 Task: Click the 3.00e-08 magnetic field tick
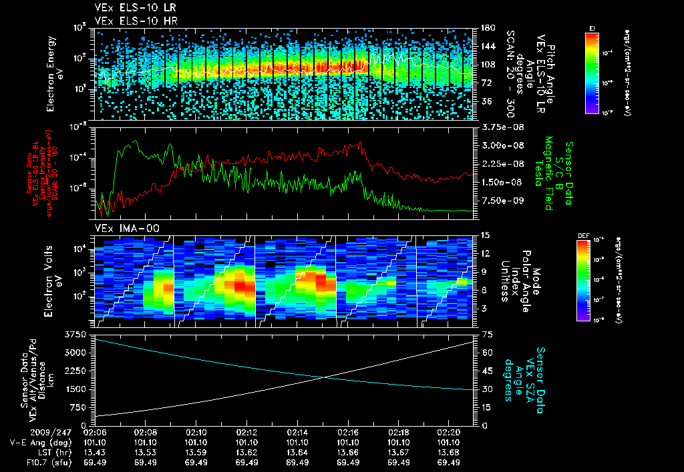(502, 145)
